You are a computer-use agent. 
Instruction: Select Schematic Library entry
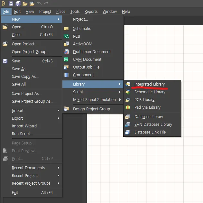[152, 92]
